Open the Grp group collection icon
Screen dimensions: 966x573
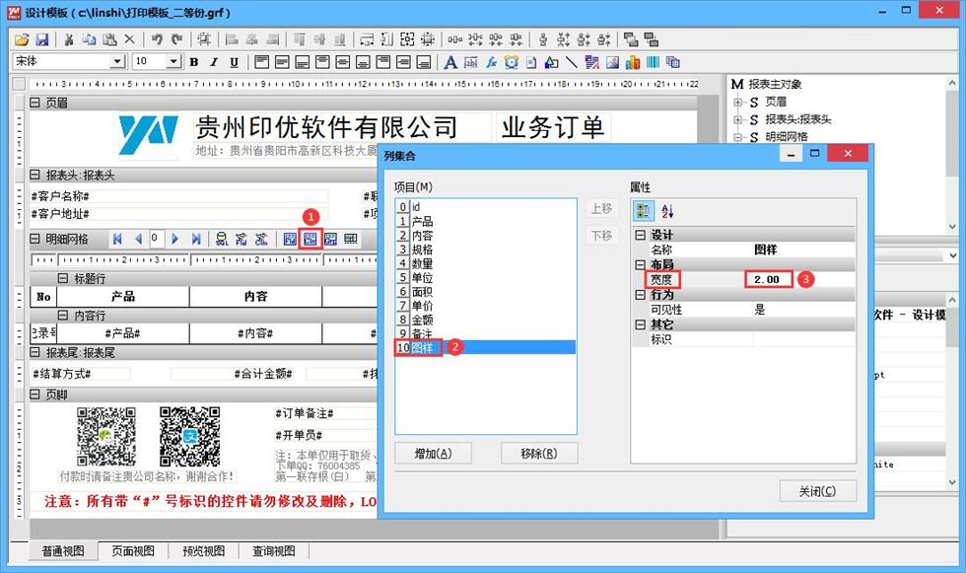(x=330, y=239)
